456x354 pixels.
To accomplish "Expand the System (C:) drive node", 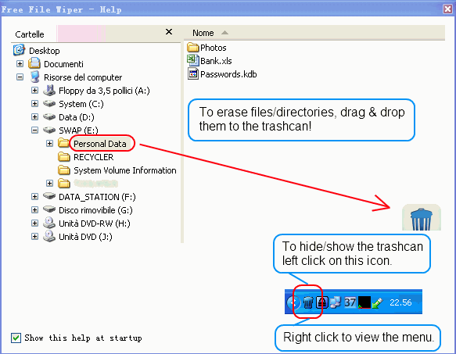I will pyautogui.click(x=34, y=103).
